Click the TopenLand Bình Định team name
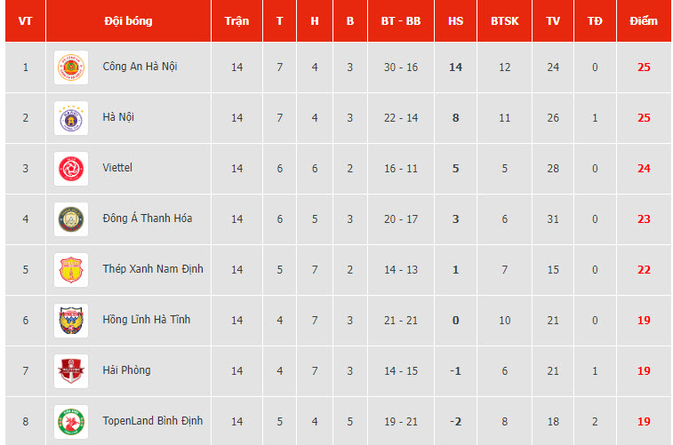 coord(152,421)
